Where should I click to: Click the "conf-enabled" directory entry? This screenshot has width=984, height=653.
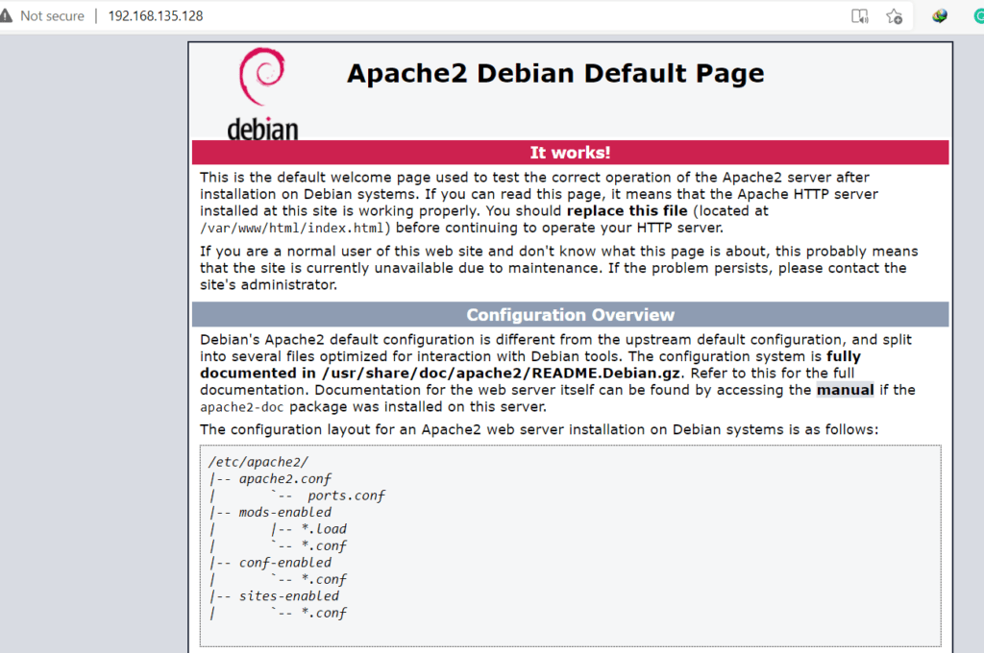coord(284,563)
